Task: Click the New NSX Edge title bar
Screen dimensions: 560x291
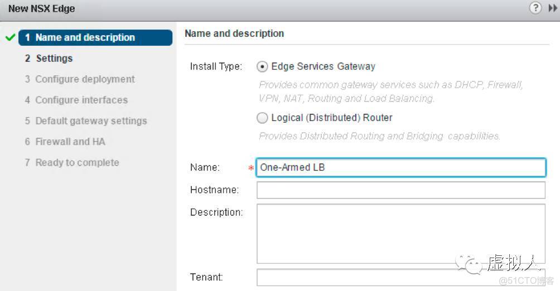Action: pos(42,9)
